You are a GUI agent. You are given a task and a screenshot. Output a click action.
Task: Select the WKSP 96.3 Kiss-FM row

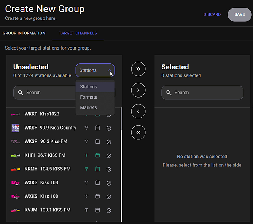coord(63,142)
